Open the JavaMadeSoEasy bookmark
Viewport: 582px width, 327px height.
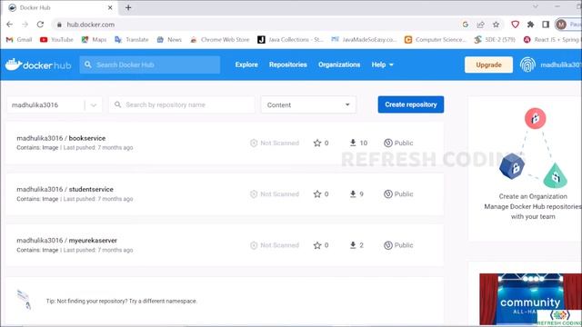tap(364, 40)
